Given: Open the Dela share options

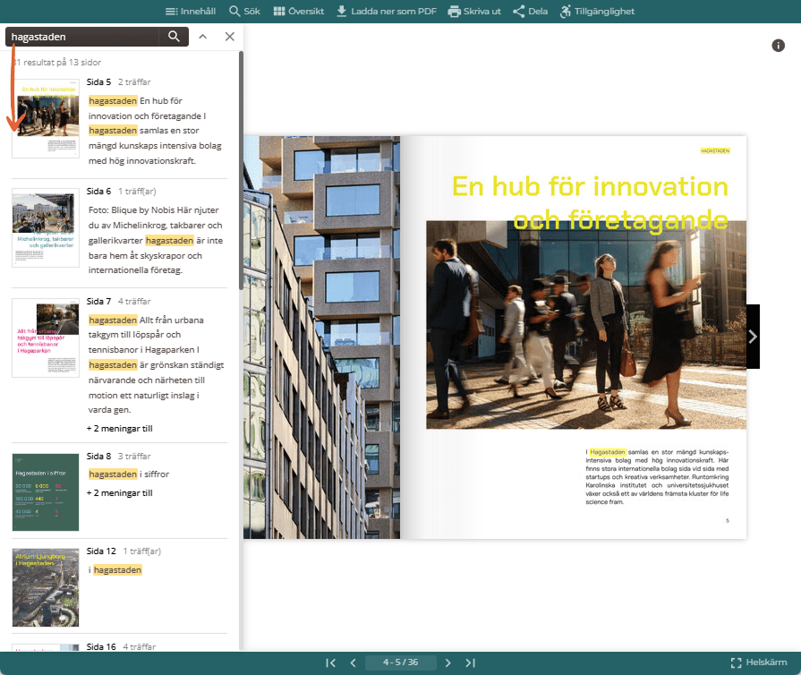Looking at the screenshot, I should (x=530, y=12).
